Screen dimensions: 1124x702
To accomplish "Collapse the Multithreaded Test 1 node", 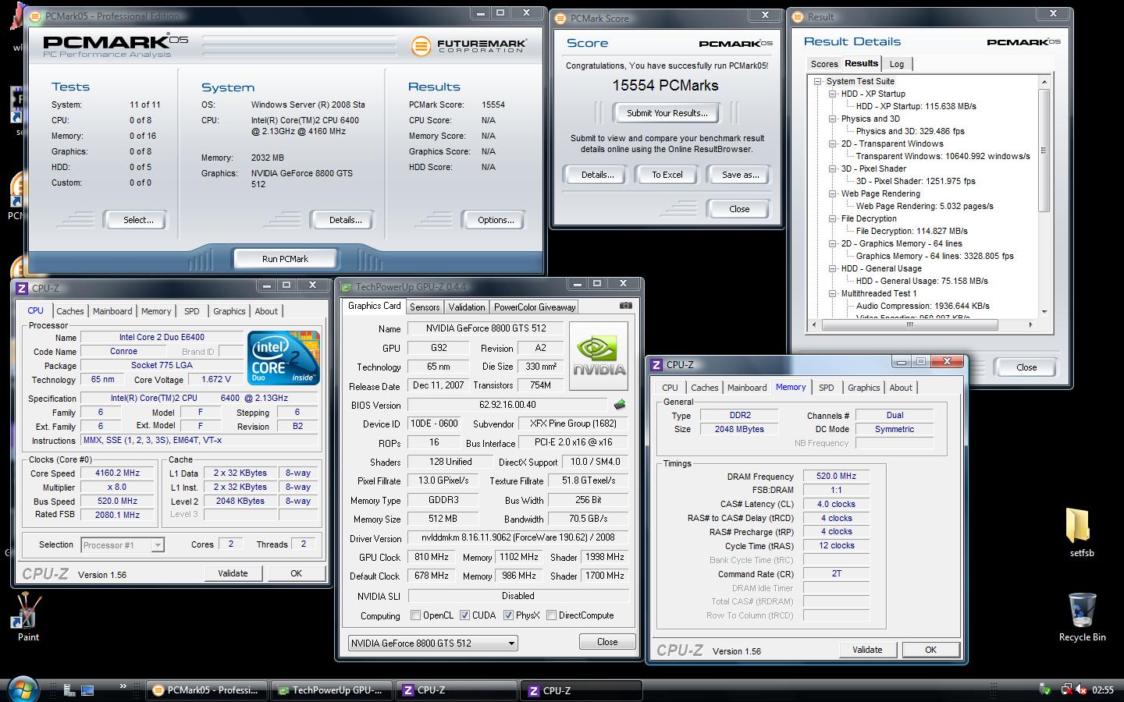I will coord(833,293).
